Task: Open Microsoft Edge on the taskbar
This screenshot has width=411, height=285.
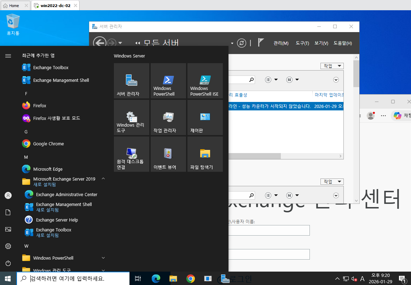Action: point(156,279)
